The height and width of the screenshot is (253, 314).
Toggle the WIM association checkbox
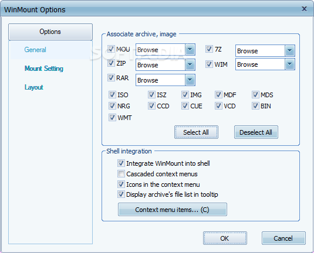click(209, 64)
